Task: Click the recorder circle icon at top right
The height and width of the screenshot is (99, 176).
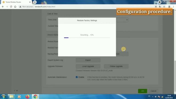Action: [x=159, y=2]
